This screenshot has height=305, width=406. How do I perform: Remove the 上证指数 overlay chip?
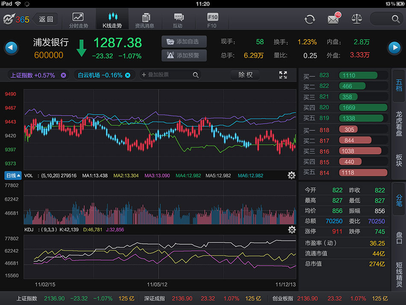coord(63,75)
